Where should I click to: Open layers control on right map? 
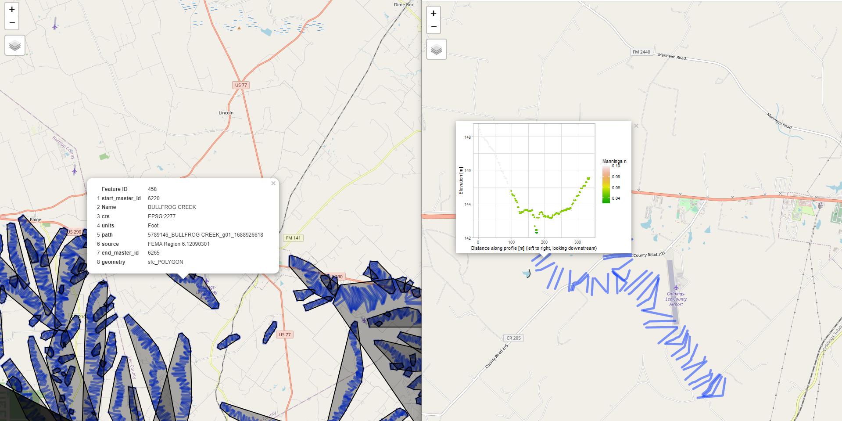click(x=437, y=49)
